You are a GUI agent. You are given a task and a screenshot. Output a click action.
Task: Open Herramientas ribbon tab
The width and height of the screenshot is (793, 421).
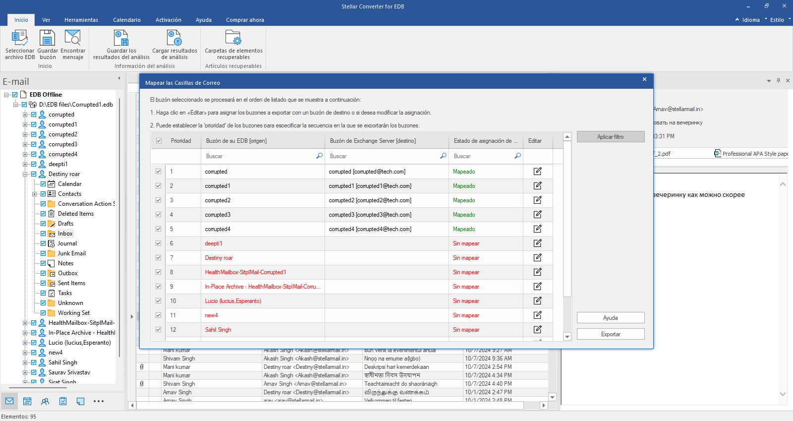[x=81, y=20]
